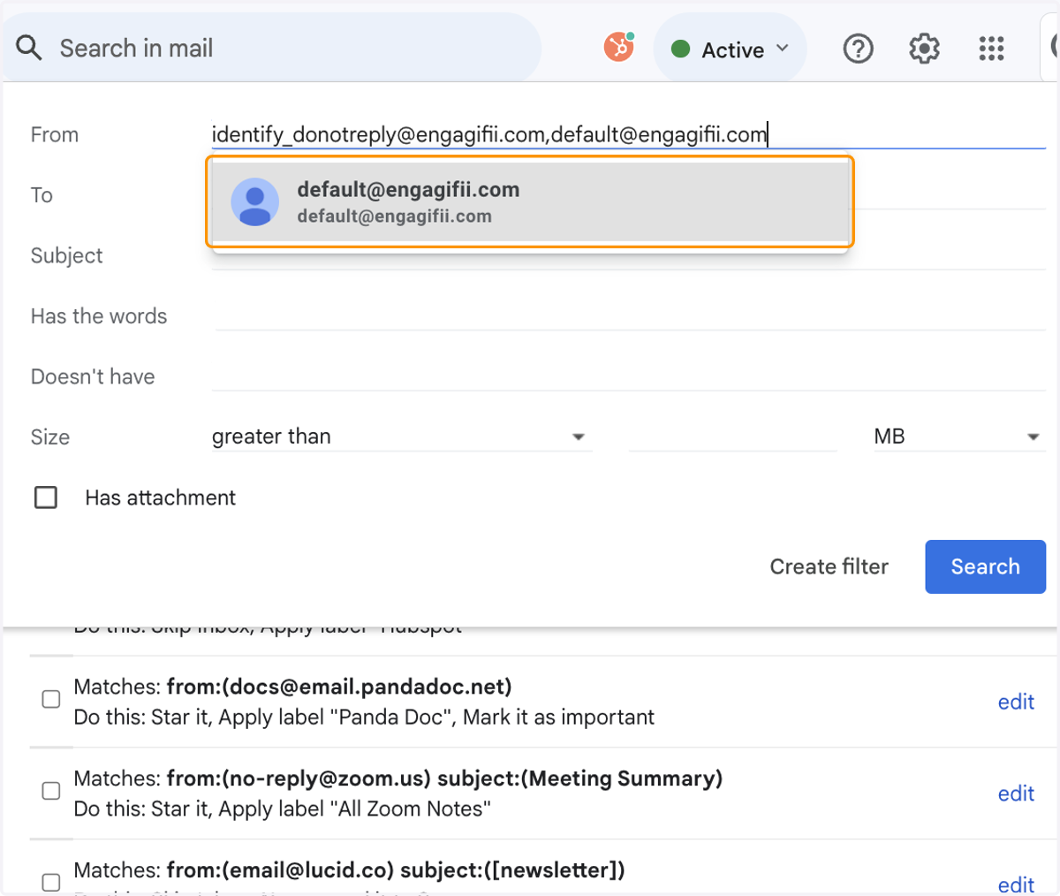Open the Google apps grid
Viewport: 1060px width, 896px height.
(991, 49)
